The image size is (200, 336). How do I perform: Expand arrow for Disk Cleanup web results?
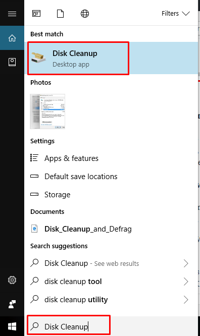point(186,263)
